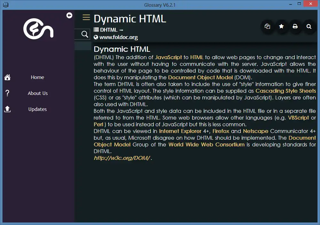Open the hamburger menu icon
The image size is (320, 225).
tap(86, 17)
